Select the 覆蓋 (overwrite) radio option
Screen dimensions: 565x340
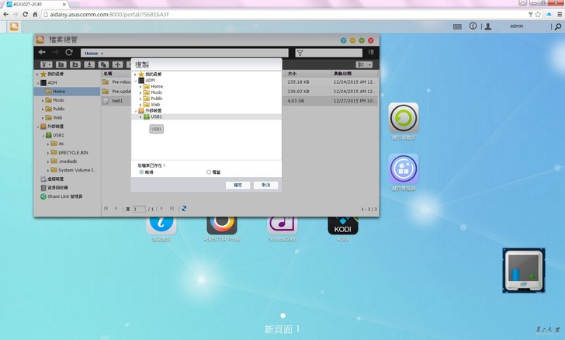[x=209, y=172]
